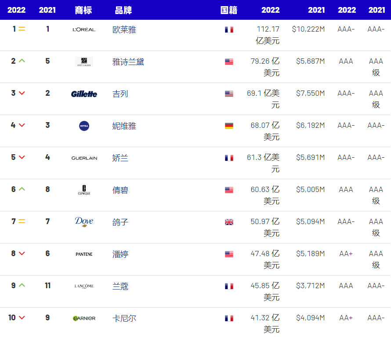Open the 欧莱雅 brand link
This screenshot has height=337, width=391.
(x=124, y=29)
